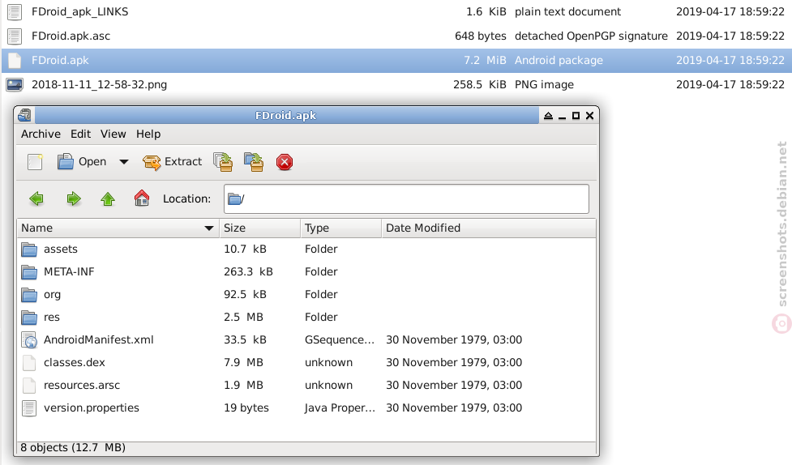Sort by the Name column header
The image size is (792, 465).
tap(118, 228)
